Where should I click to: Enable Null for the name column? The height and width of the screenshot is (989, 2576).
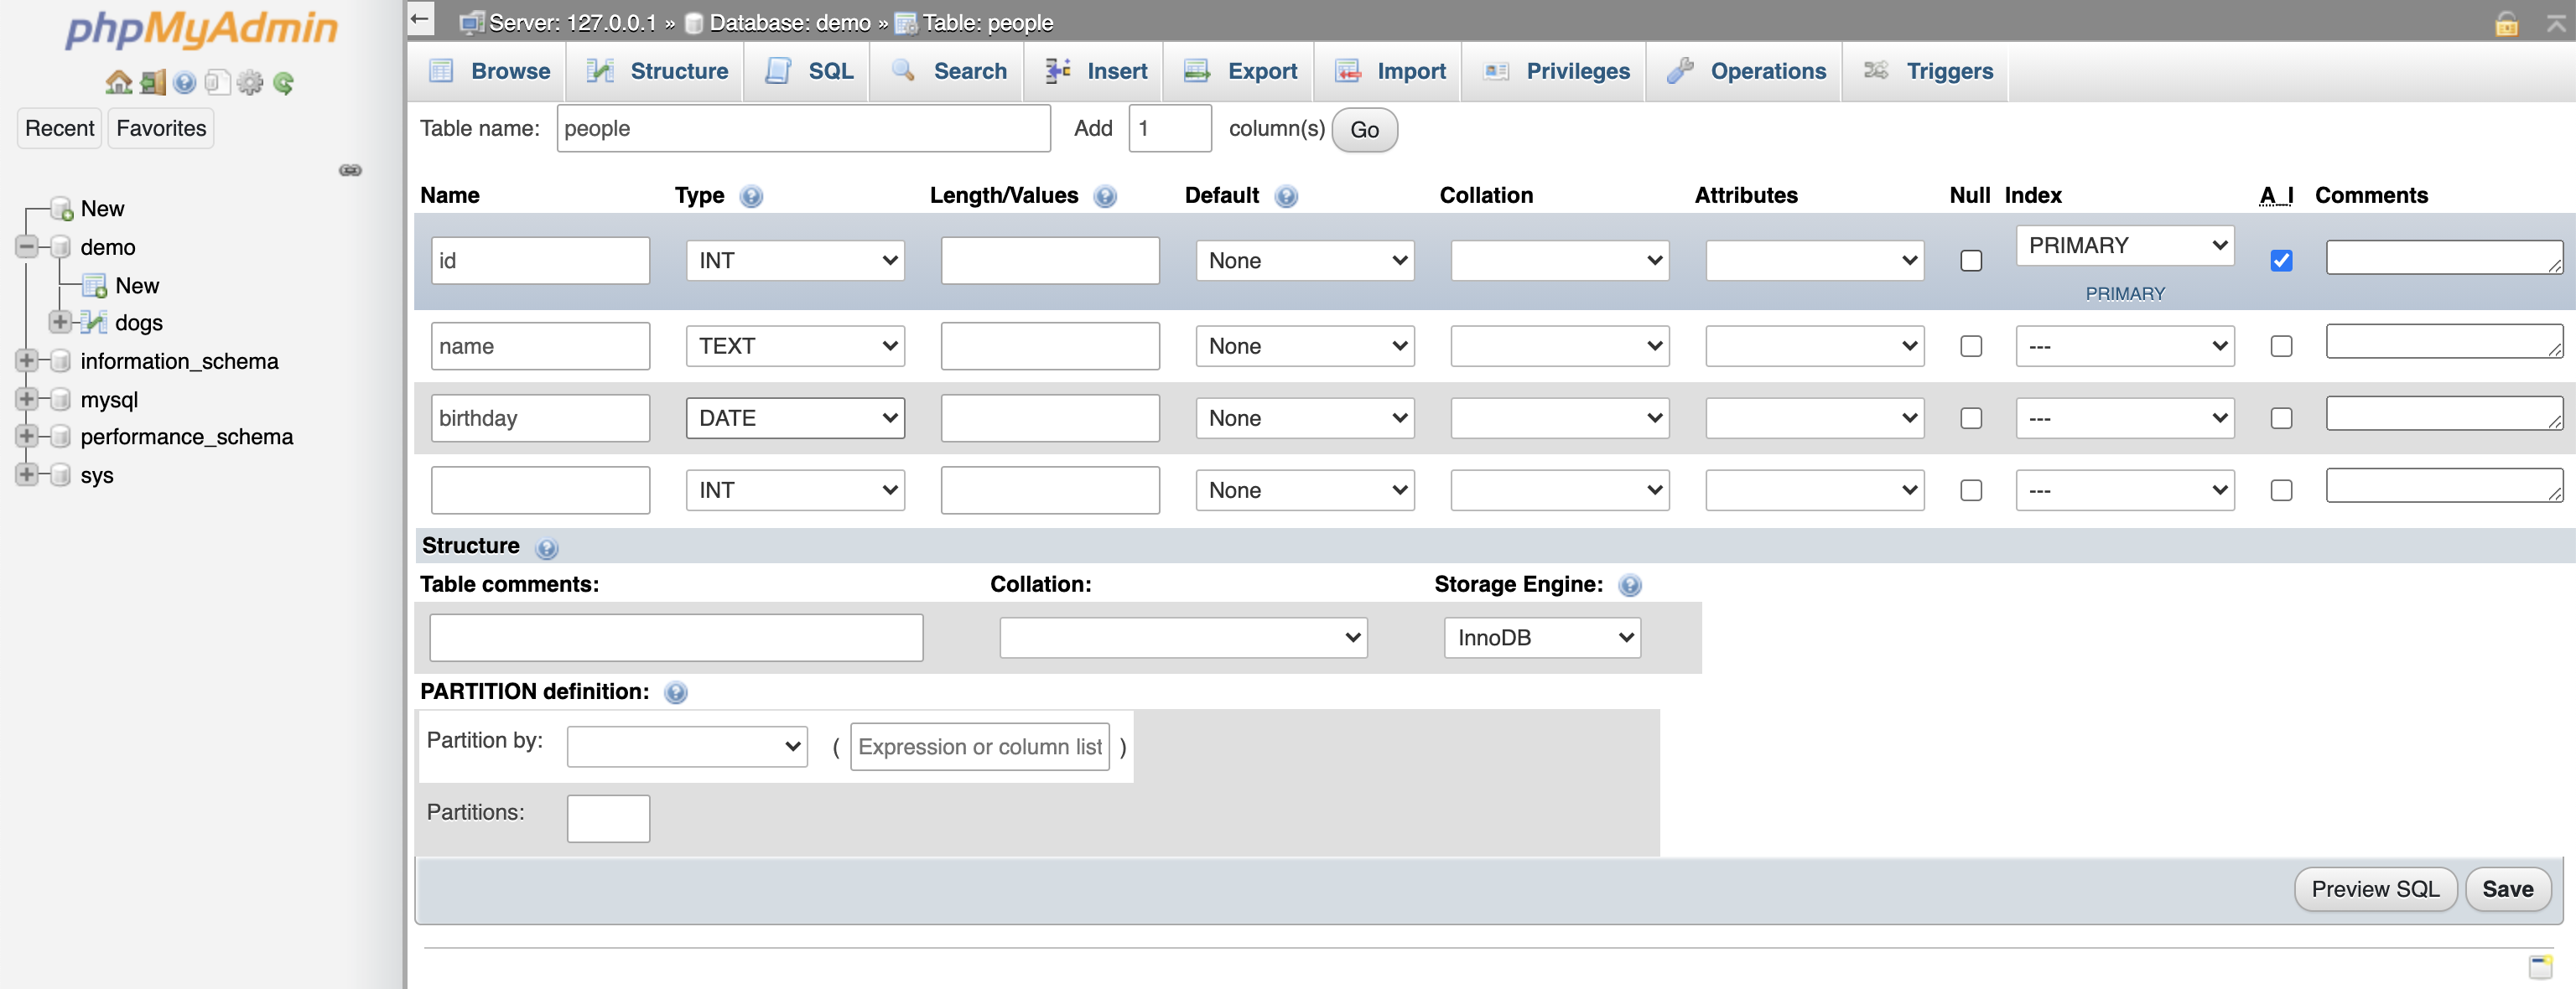[1971, 346]
